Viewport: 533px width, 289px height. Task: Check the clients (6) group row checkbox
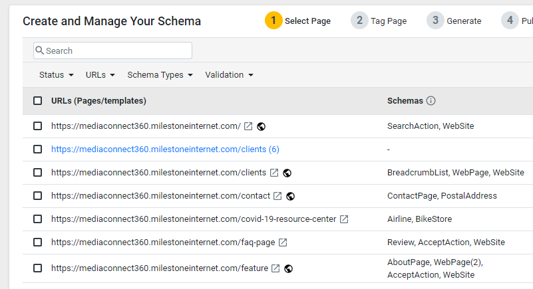[x=38, y=149]
